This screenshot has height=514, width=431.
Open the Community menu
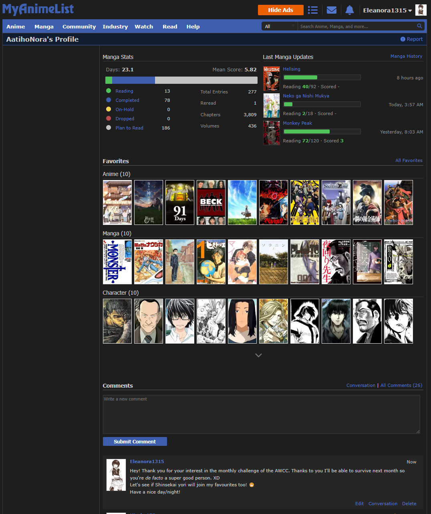pos(79,26)
